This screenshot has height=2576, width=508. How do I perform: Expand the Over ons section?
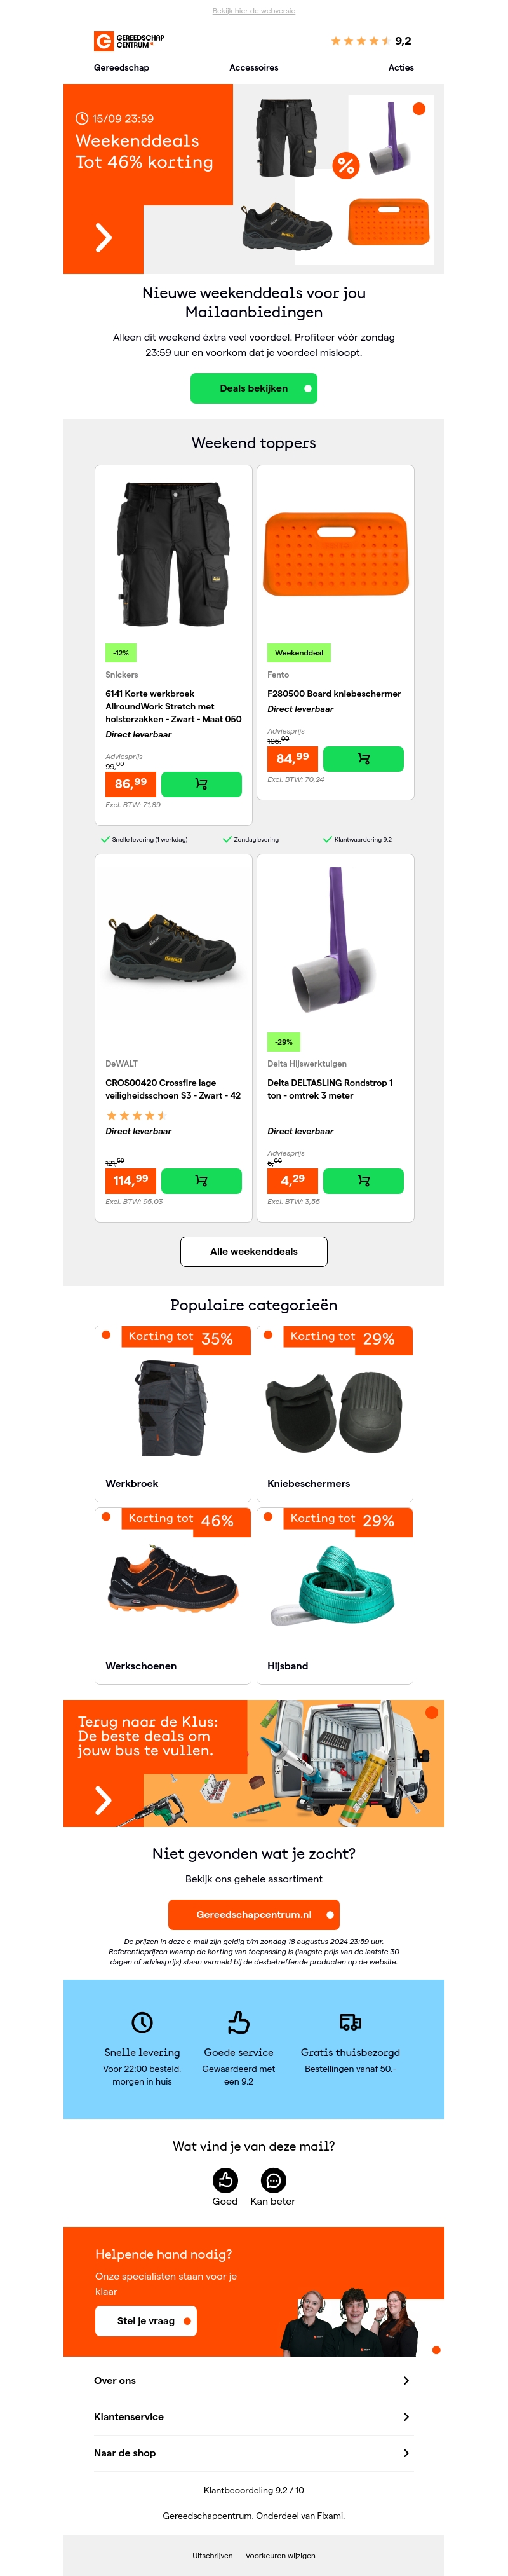tap(405, 2380)
